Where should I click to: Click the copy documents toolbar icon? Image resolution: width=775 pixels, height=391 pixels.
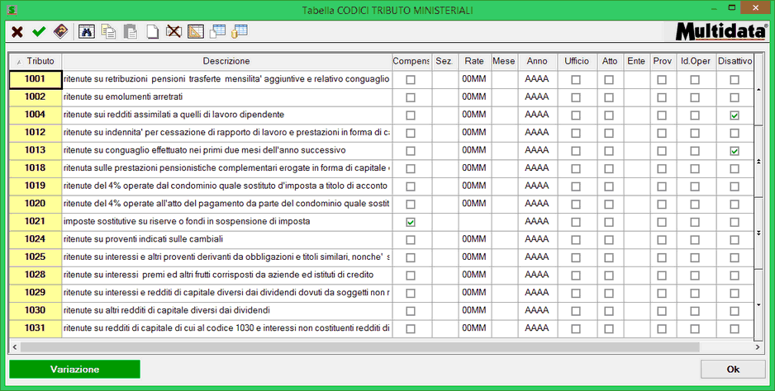click(x=108, y=31)
